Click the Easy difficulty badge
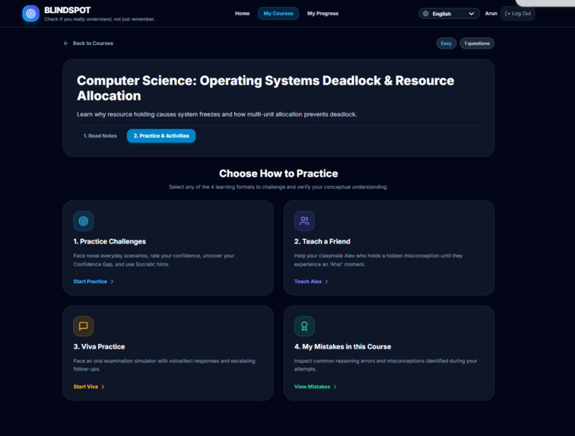 pos(446,43)
